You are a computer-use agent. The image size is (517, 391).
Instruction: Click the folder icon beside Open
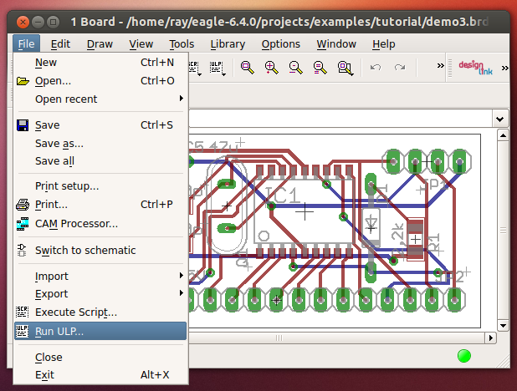[x=23, y=81]
